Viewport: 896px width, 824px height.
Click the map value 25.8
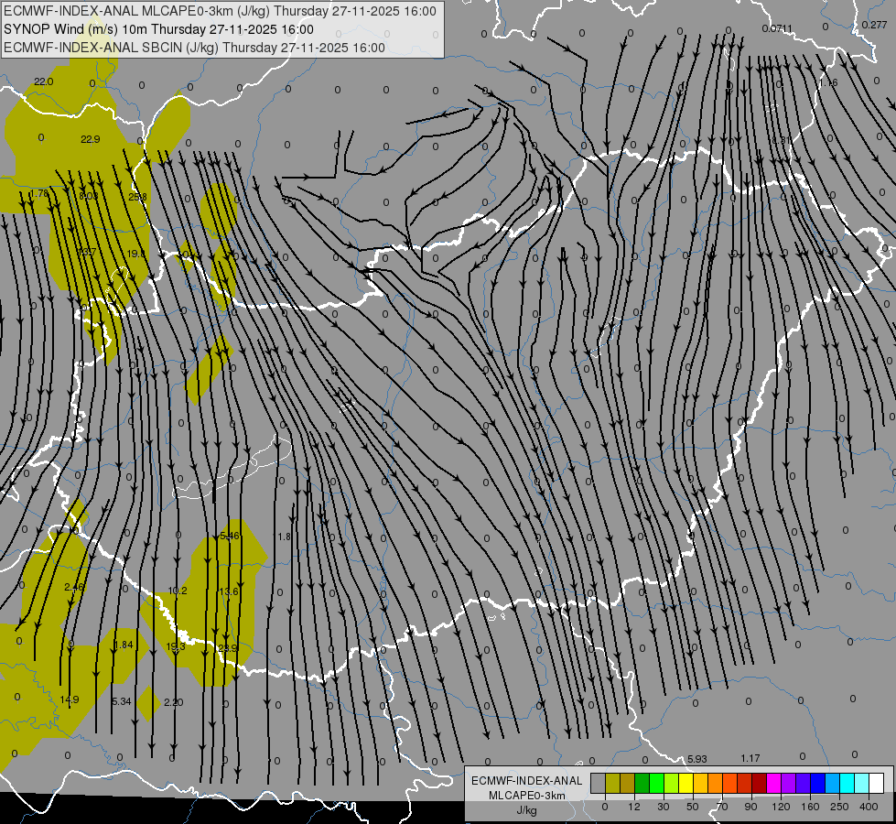click(137, 197)
